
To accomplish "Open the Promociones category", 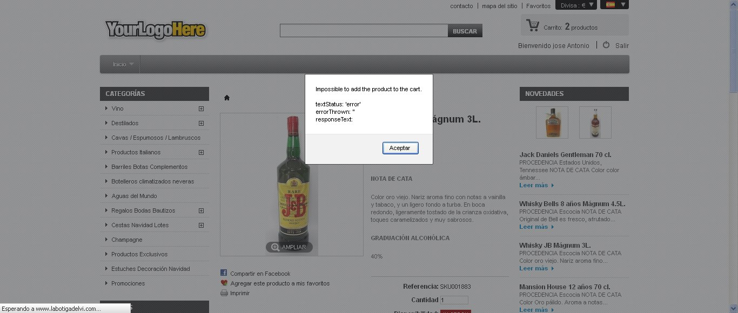I will click(128, 283).
